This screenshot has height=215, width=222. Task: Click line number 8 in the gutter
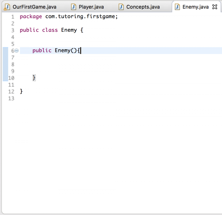(13, 64)
